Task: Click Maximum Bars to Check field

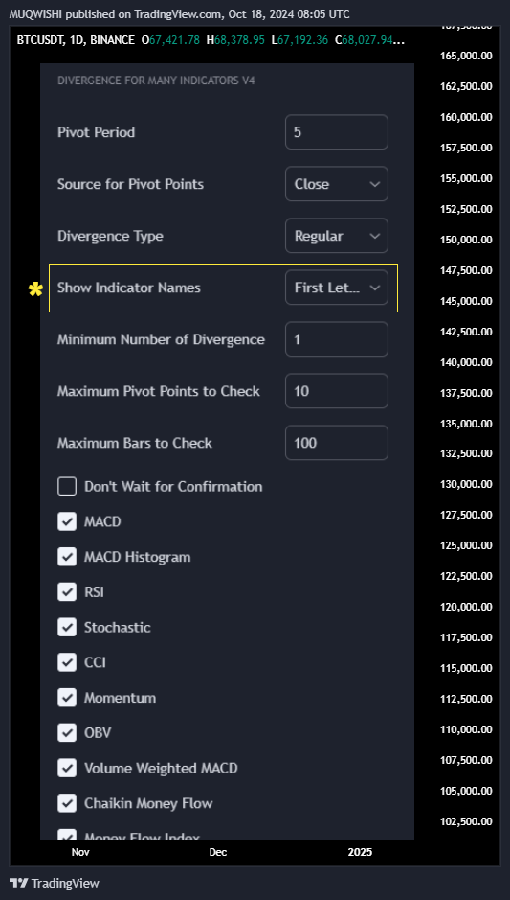Action: [337, 443]
